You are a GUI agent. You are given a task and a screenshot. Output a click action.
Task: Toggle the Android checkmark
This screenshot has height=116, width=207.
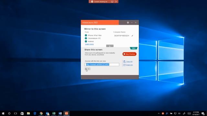click(x=86, y=41)
